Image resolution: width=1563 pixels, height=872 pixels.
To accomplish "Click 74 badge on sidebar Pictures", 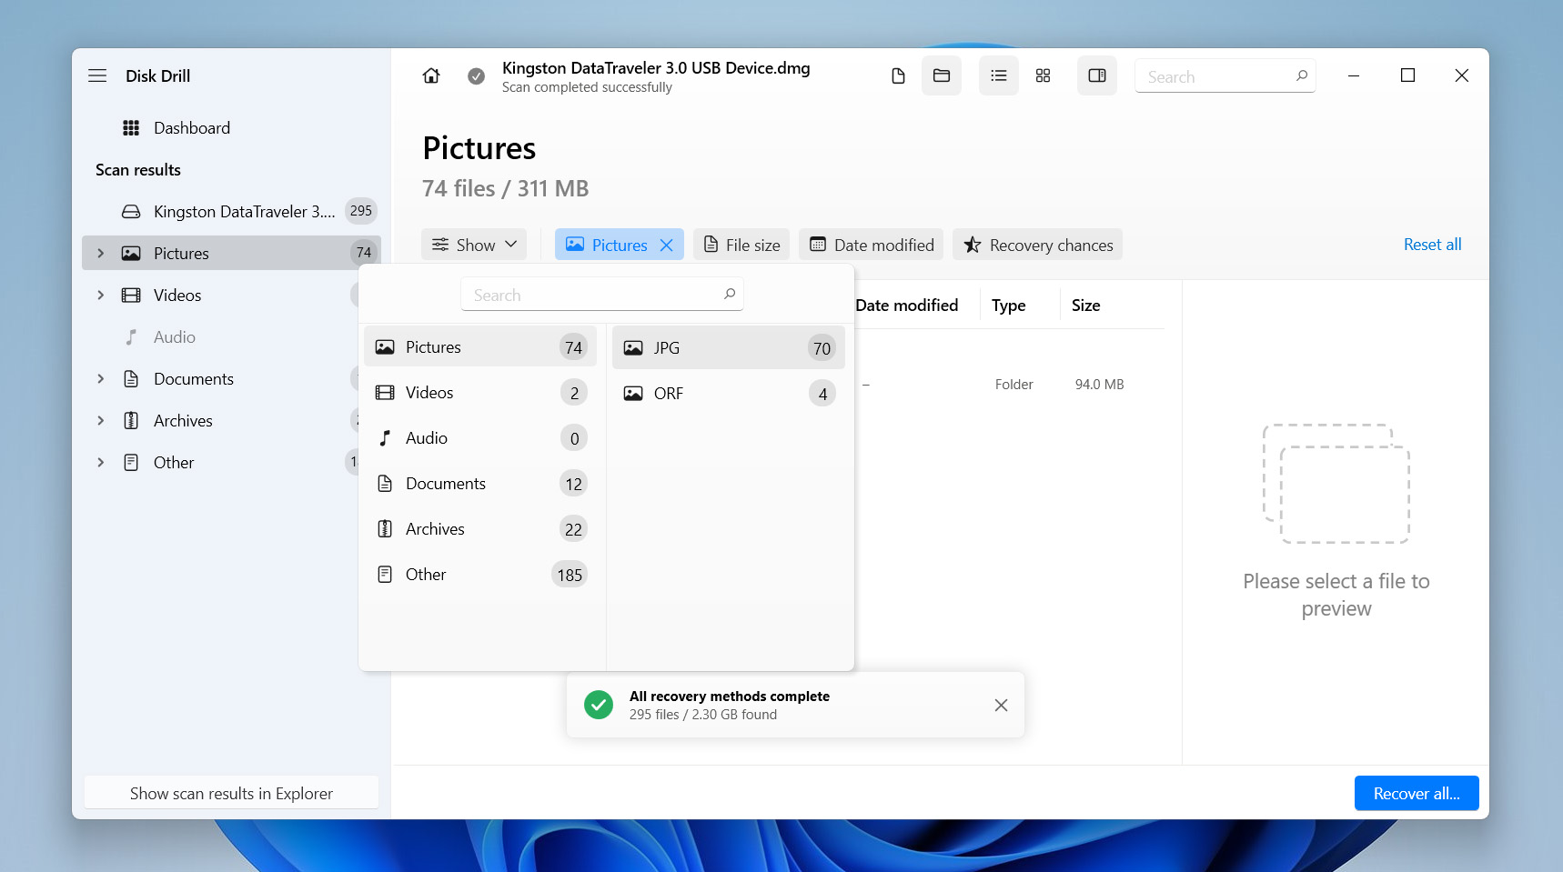I will point(364,253).
